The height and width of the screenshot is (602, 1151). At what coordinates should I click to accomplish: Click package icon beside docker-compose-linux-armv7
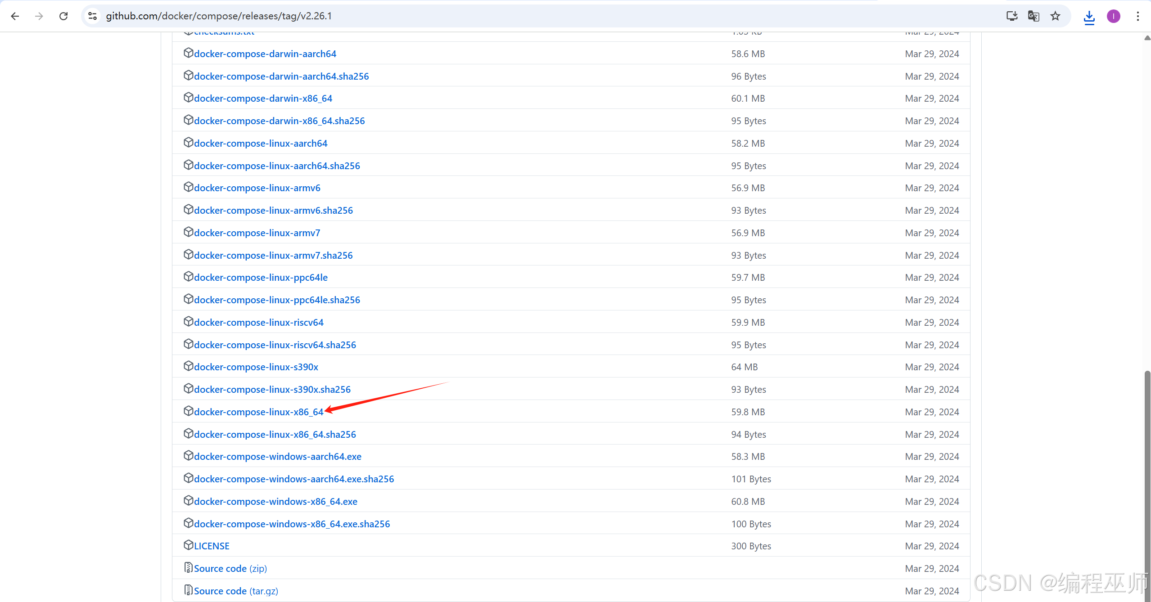[188, 232]
